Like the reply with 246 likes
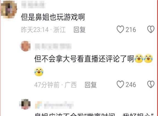This screenshot has height=116, width=158. [120, 84]
